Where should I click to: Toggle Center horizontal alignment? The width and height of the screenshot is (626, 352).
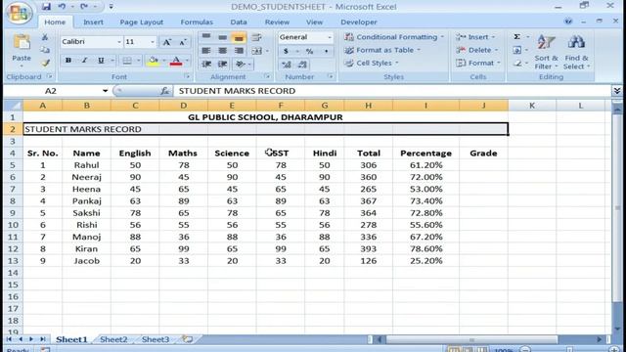(x=222, y=51)
